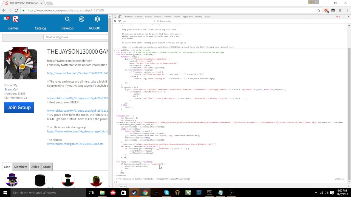Go back to the previous page
This screenshot has height=197, width=351.
4,10
